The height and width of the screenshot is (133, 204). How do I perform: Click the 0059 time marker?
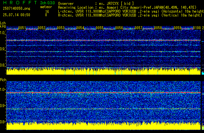click(x=177, y=28)
